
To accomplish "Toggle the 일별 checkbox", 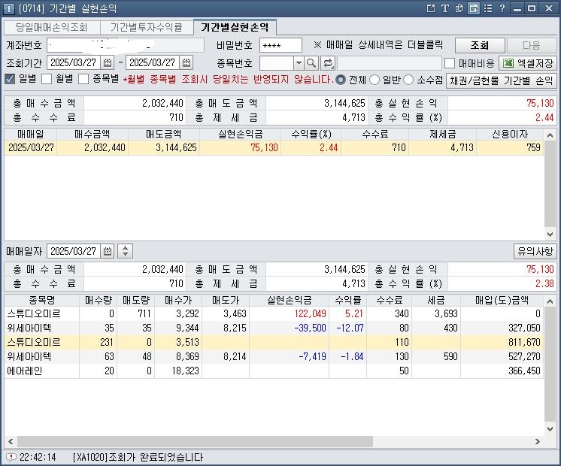I will 10,79.
